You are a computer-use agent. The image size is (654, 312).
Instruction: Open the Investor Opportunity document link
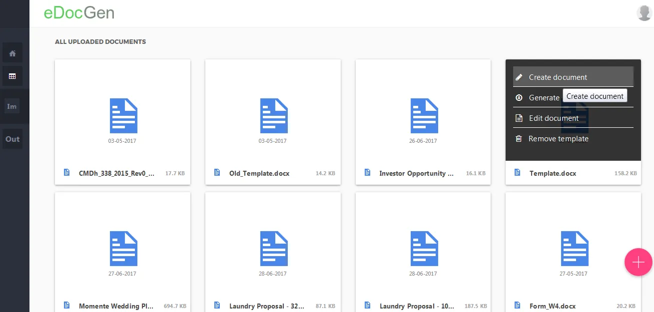tap(417, 173)
